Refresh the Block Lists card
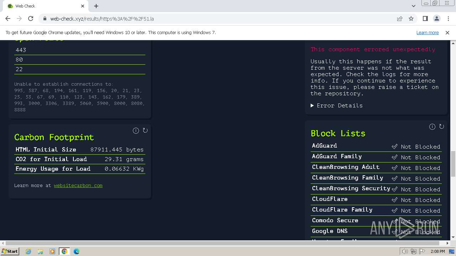 click(441, 127)
